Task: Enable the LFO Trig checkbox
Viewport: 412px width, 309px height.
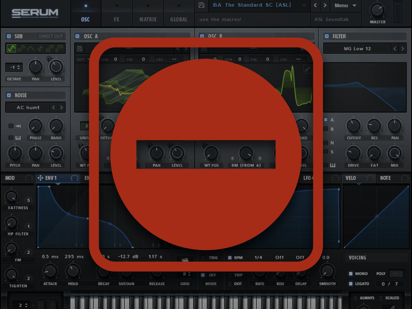Action: (203, 257)
